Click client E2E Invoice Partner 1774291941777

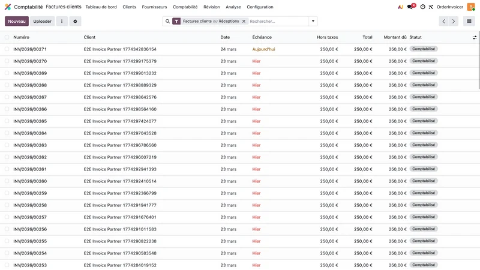[120, 205]
